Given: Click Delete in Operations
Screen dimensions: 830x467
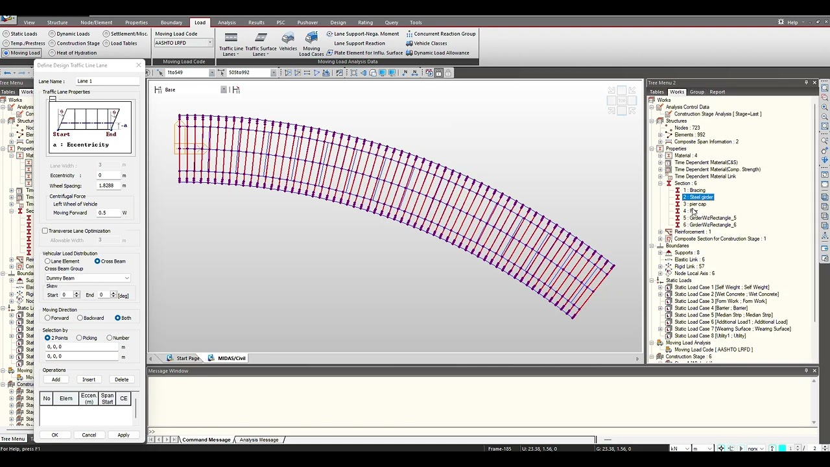Looking at the screenshot, I should pos(122,379).
